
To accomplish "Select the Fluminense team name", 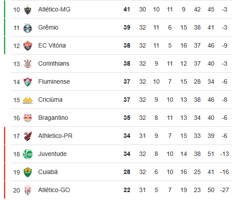I will (54, 81).
